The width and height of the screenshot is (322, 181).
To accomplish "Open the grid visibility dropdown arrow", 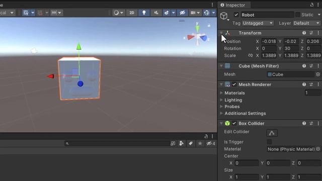I will pos(33,13).
